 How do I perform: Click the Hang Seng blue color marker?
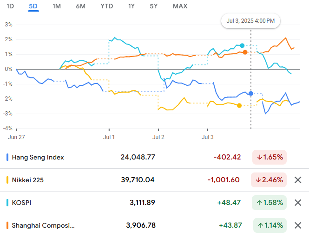pos(7,157)
